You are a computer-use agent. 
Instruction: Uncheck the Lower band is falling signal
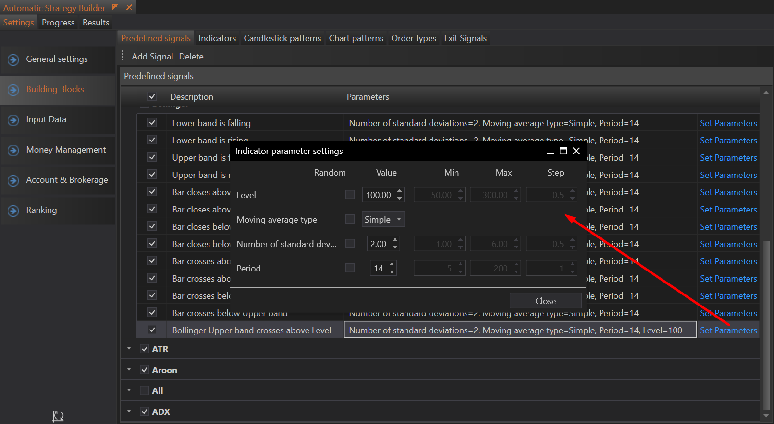(152, 123)
